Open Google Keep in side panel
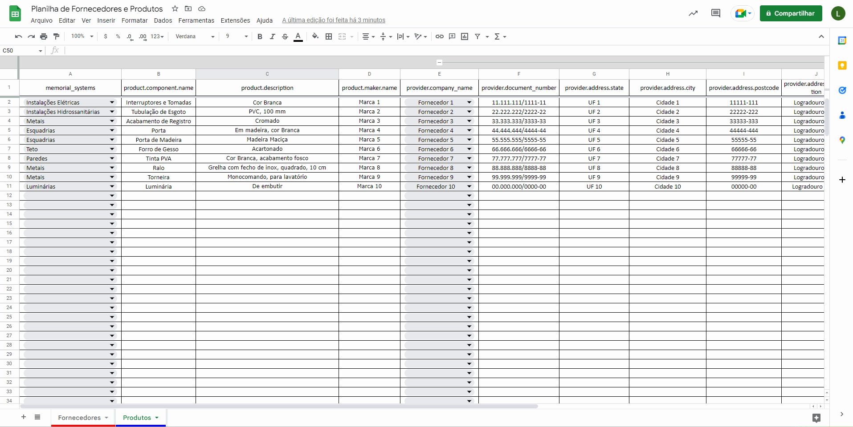The image size is (853, 427). 842,65
